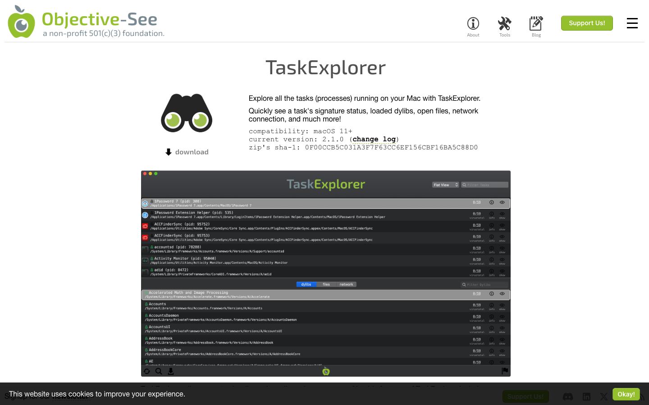Click the zip's sha-1 hash line
Screen dimensions: 649x405
[x=363, y=148]
